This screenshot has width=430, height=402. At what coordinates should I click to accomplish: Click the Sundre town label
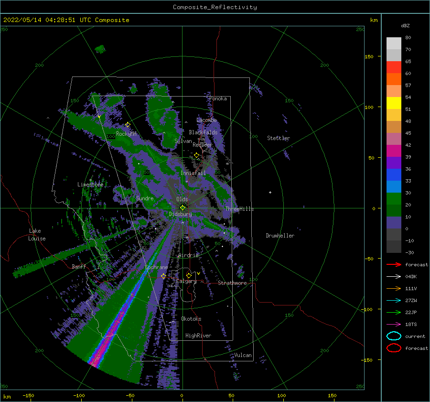[x=145, y=198]
